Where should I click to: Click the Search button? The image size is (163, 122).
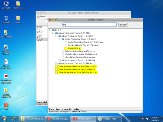(123, 25)
